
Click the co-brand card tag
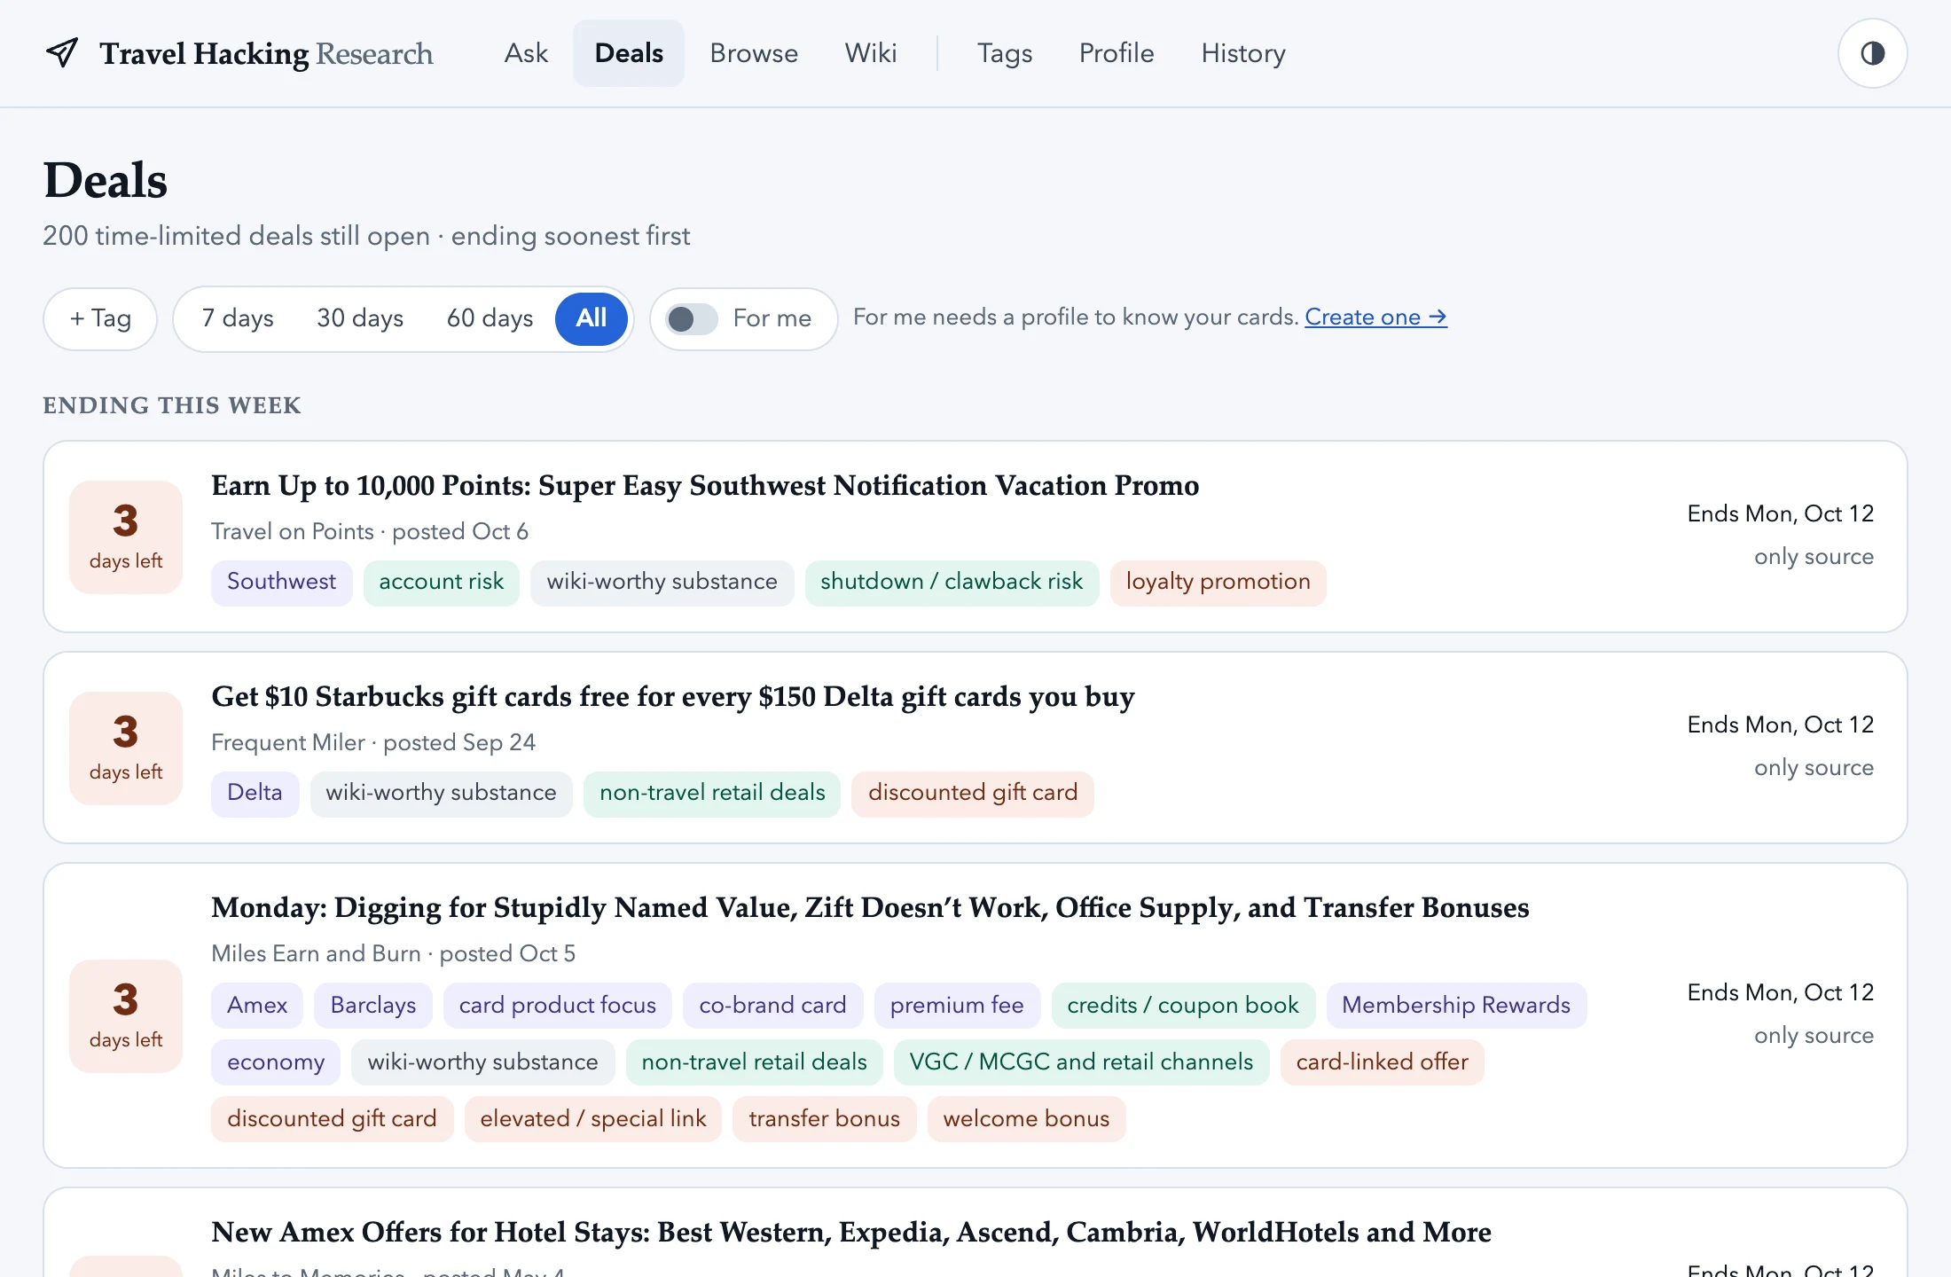click(773, 1006)
